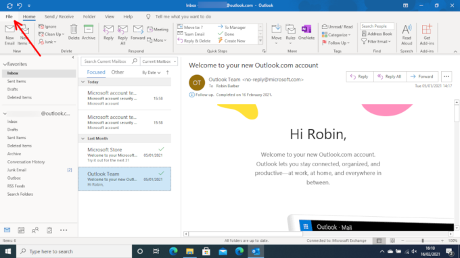Screen dimensions: 460x258
Task: Select the Focused inbox tab
Action: coord(96,72)
